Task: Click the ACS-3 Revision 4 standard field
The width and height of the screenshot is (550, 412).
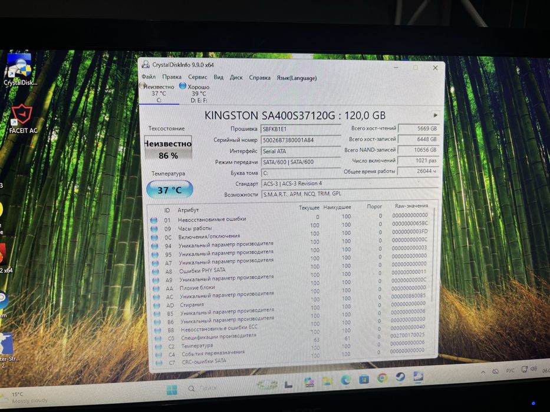Action: (350, 183)
